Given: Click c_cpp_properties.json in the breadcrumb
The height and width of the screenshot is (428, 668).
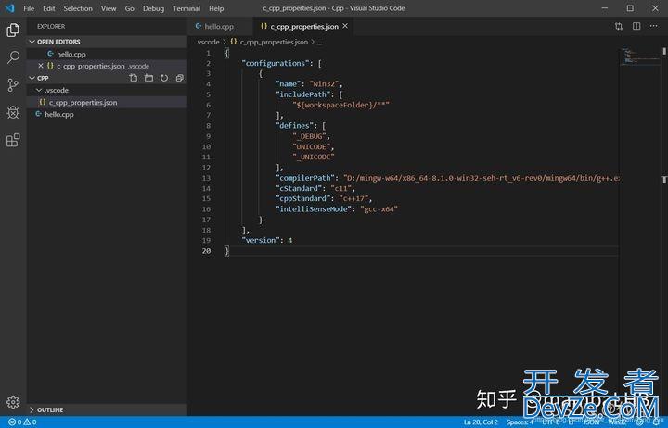Looking at the screenshot, I should pyautogui.click(x=274, y=42).
